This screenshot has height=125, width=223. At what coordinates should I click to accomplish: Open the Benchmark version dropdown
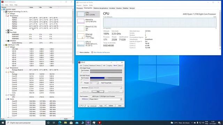121,88
